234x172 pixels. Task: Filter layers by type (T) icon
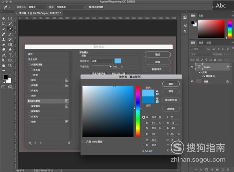click(218, 49)
